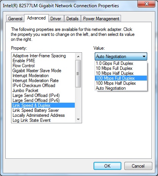Collapse the Auto Negotiation value dropdown

tap(121, 57)
